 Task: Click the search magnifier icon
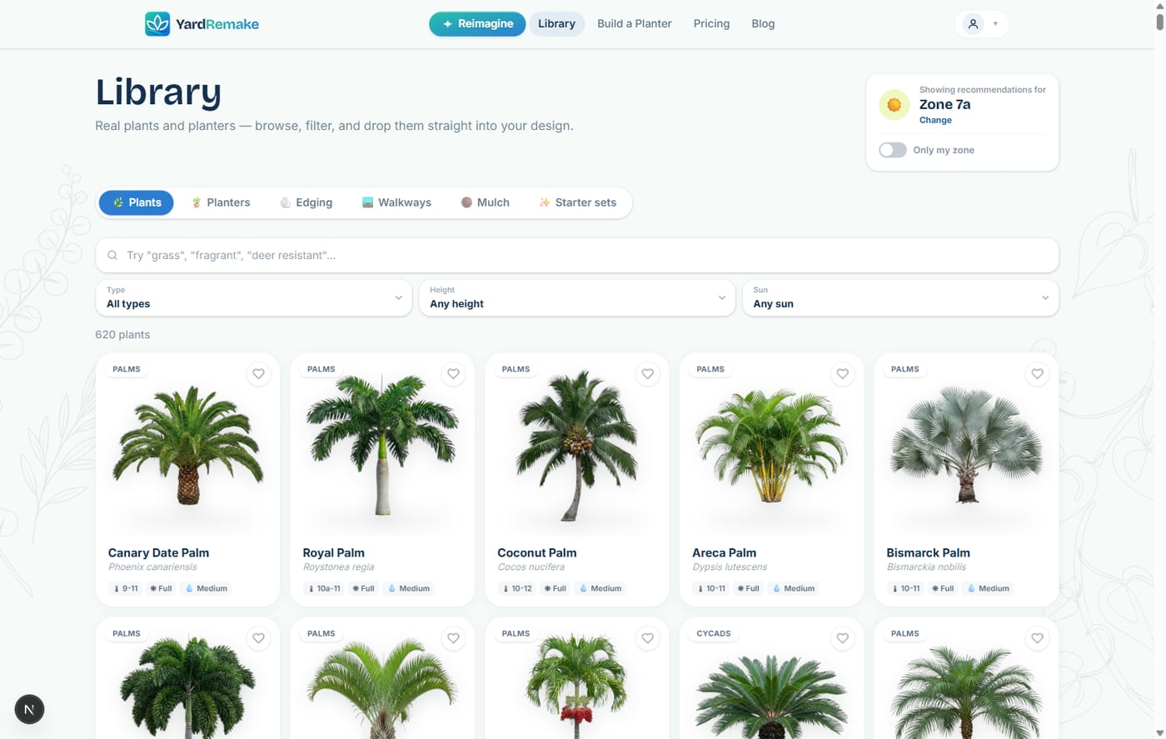click(112, 256)
